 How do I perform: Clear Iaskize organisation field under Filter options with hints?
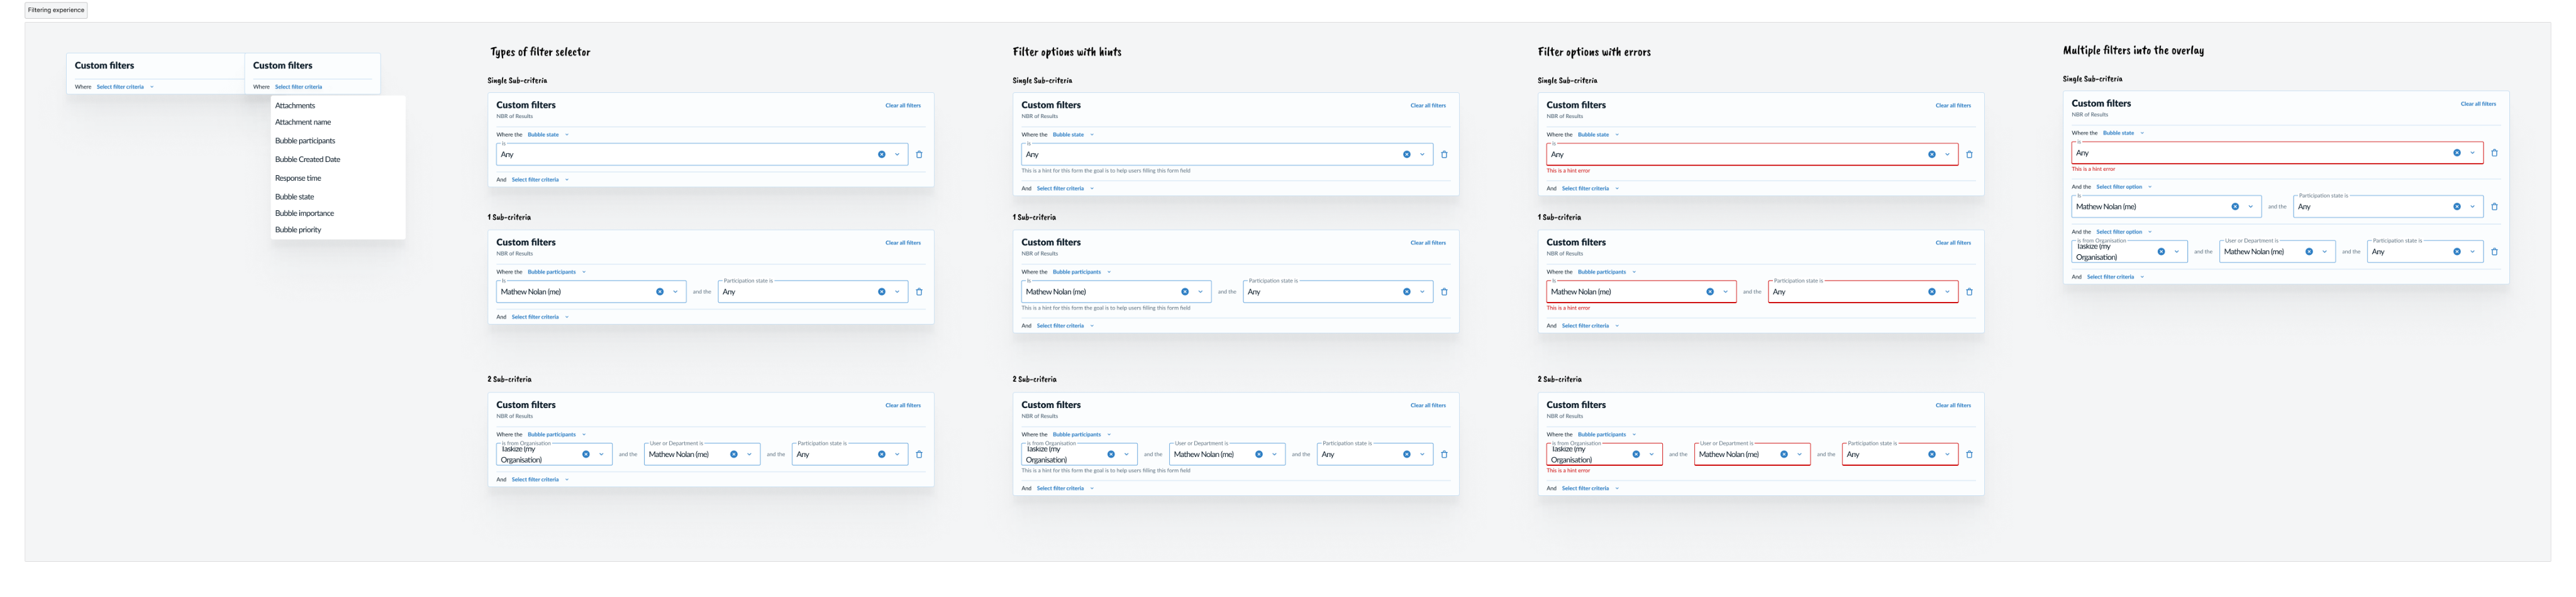(x=1110, y=454)
